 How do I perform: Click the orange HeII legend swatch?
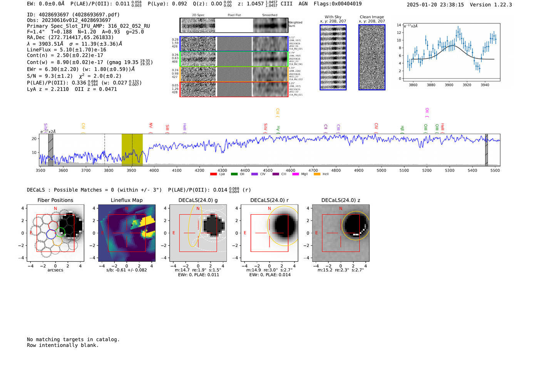click(x=317, y=174)
